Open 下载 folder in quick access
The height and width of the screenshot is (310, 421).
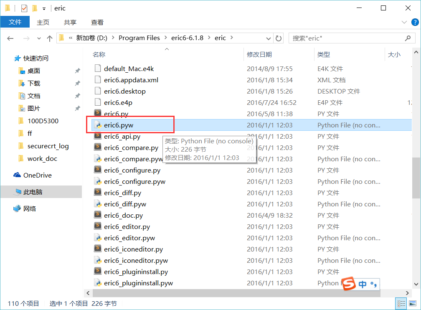[x=34, y=83]
